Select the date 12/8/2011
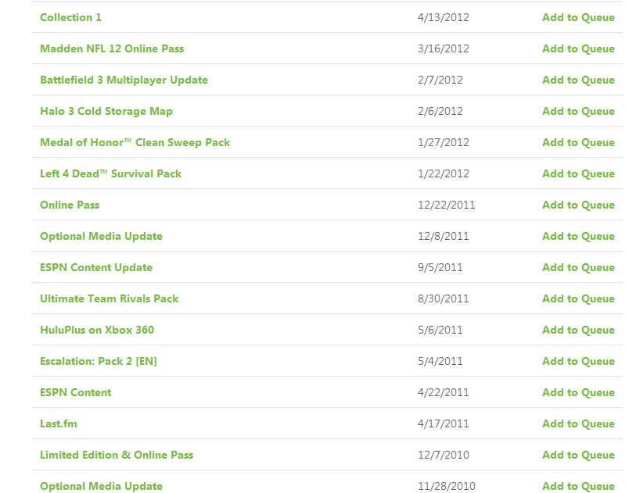Screen dimensions: 629x493 pos(444,236)
